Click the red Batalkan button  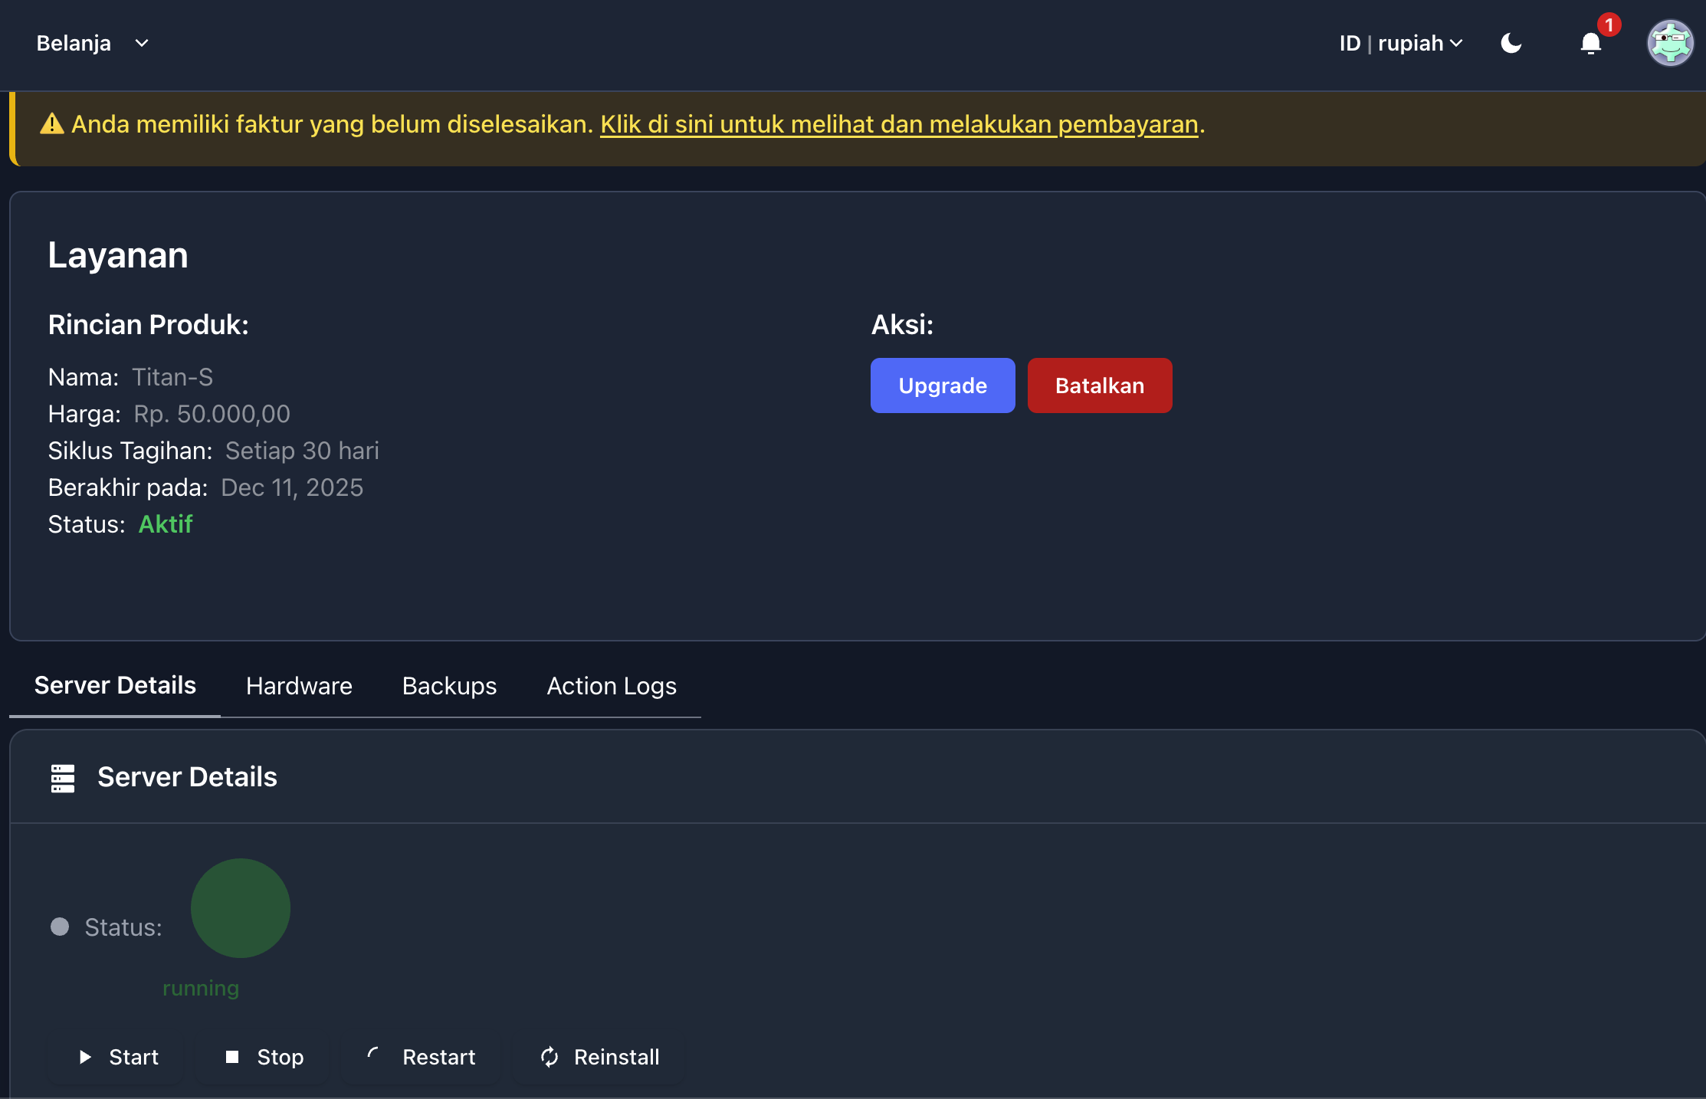point(1099,385)
